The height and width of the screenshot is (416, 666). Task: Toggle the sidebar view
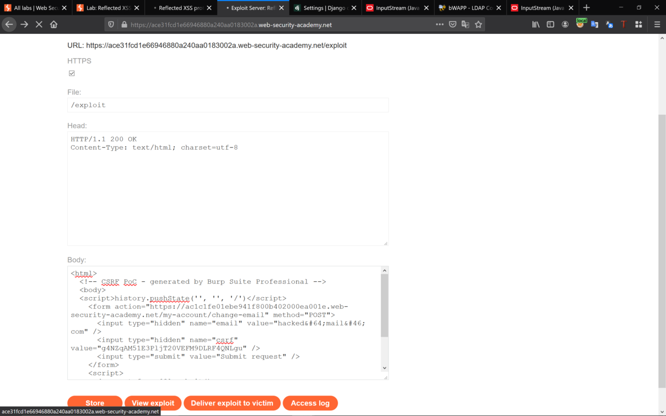point(551,24)
